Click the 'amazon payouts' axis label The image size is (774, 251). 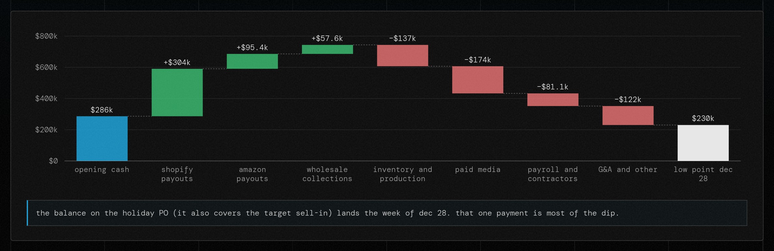pyautogui.click(x=252, y=174)
